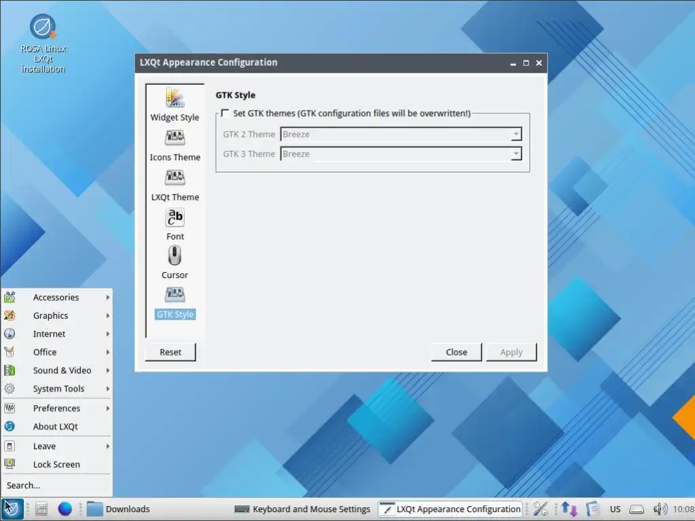Click Close in the Appearance dialog
The height and width of the screenshot is (521, 695).
456,352
